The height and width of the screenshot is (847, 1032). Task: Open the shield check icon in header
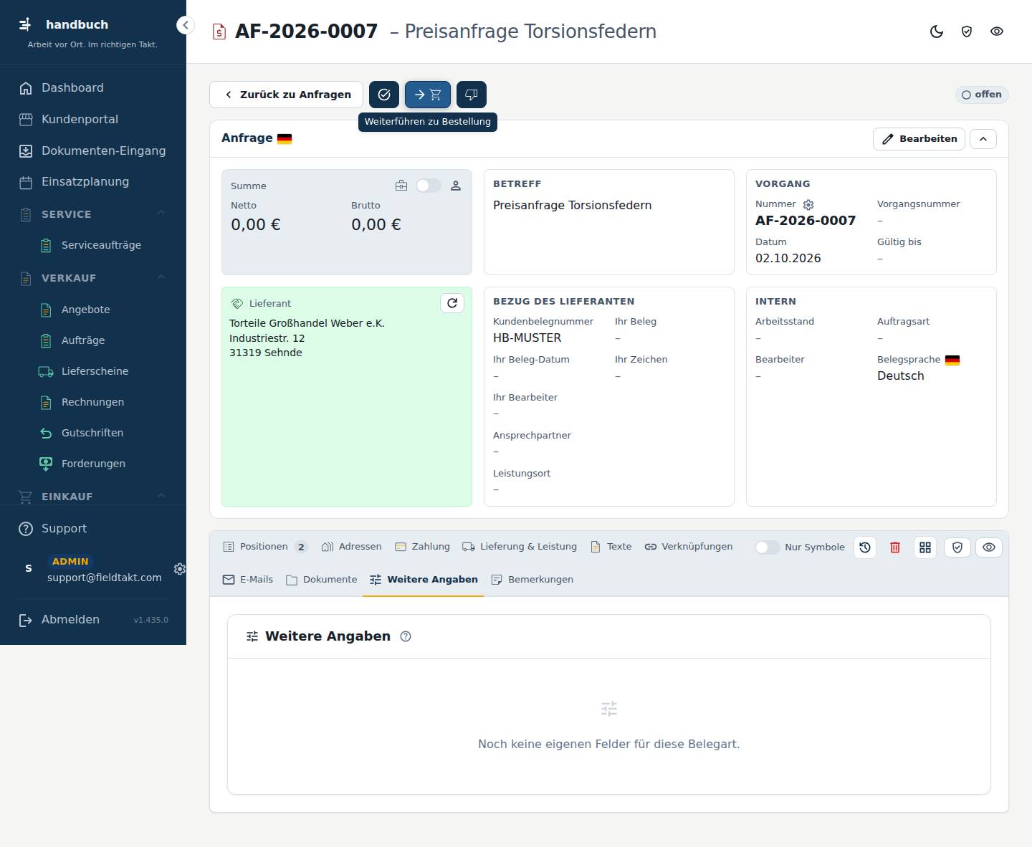(x=967, y=32)
